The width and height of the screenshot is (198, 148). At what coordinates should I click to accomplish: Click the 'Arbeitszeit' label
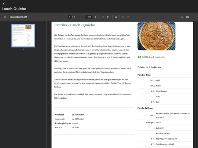59,115
